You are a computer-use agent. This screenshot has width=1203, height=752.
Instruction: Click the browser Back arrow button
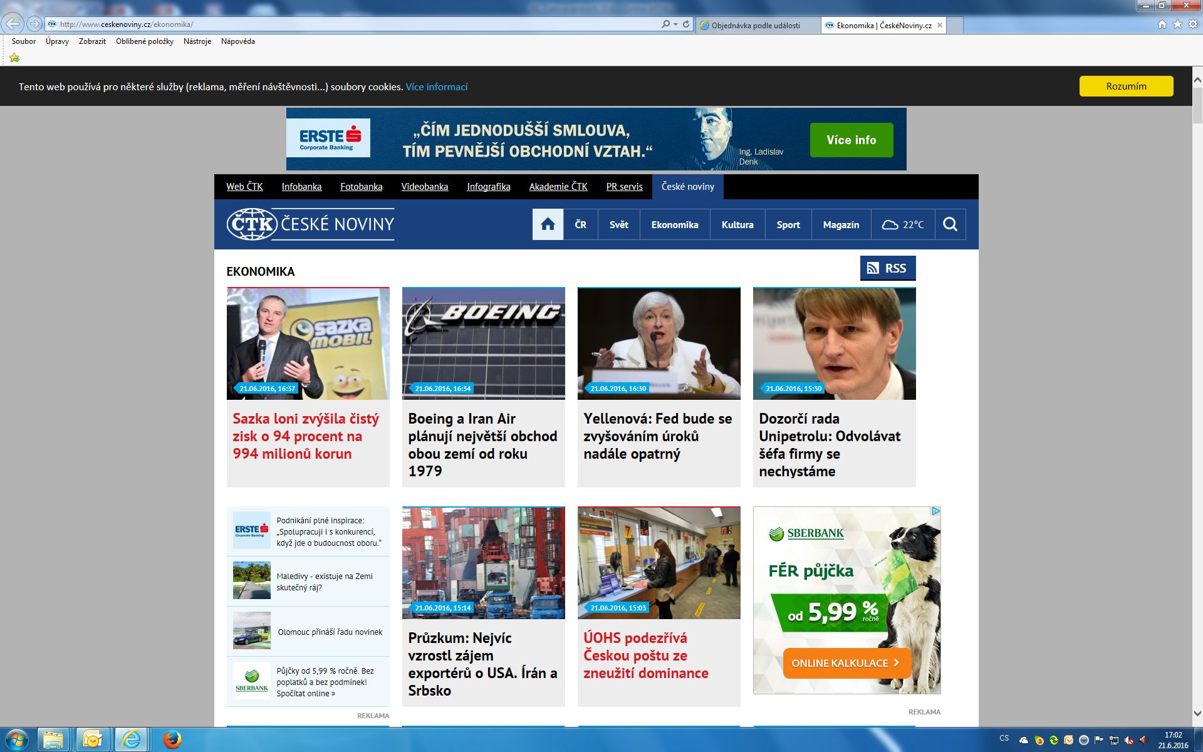click(x=13, y=24)
